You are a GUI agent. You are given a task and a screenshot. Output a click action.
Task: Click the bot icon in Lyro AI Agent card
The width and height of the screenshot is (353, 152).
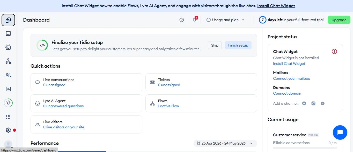[x=38, y=103]
